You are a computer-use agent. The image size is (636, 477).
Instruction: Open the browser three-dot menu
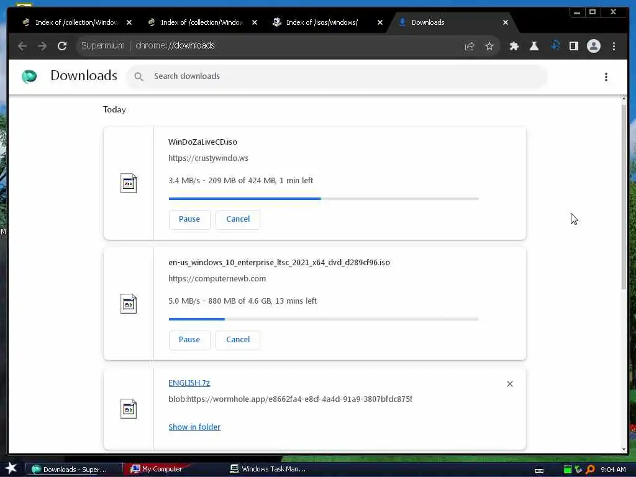pyautogui.click(x=614, y=46)
